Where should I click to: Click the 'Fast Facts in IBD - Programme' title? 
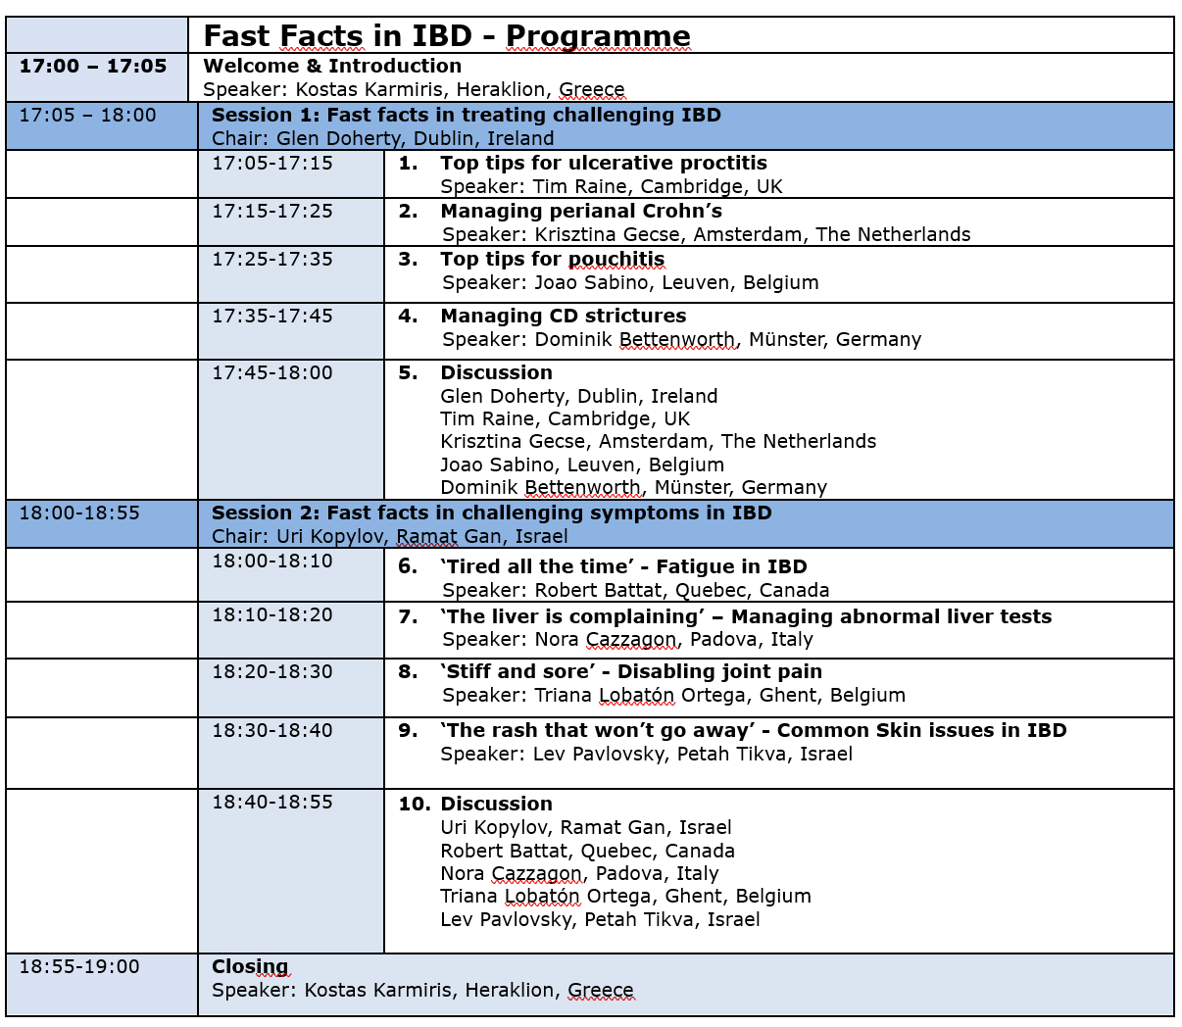[446, 36]
